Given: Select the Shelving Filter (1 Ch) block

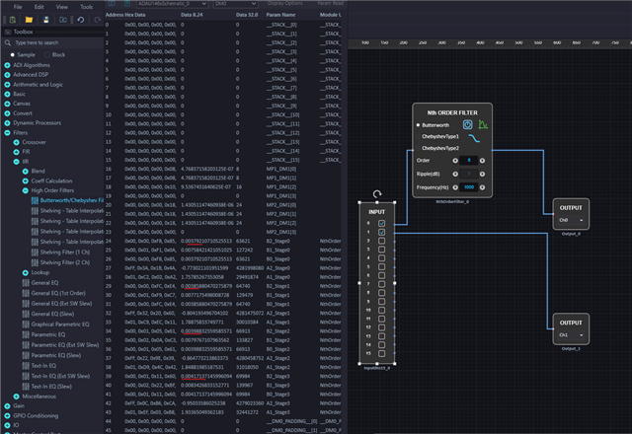Looking at the screenshot, I should 61,253.
